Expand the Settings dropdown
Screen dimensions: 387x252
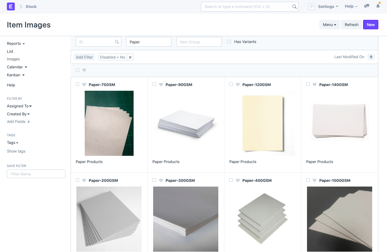coord(328,7)
